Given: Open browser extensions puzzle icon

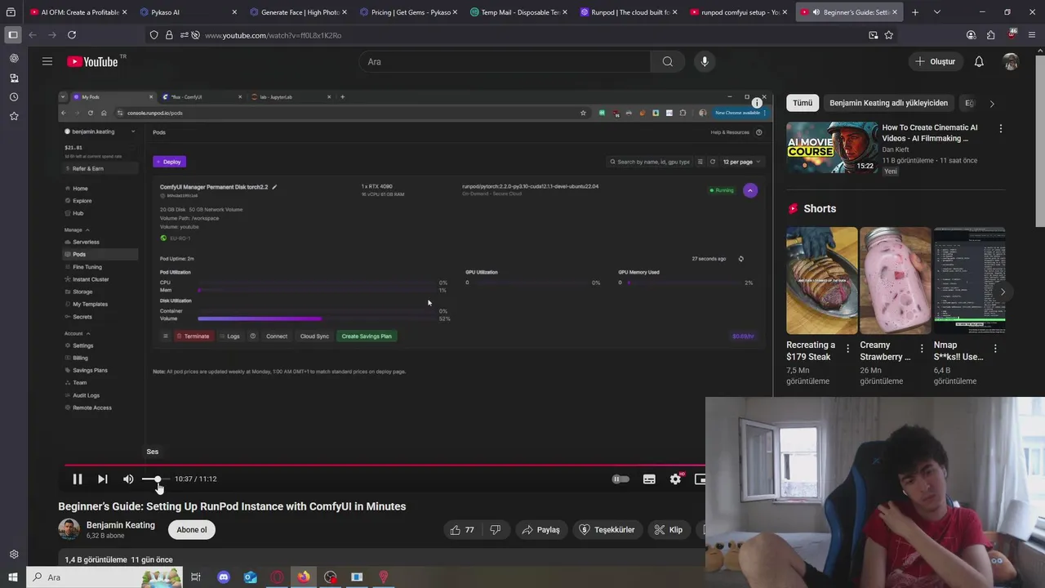Looking at the screenshot, I should click(x=990, y=35).
